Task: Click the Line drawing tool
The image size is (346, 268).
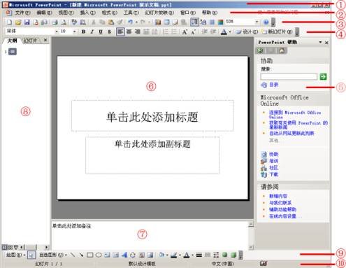Action: (73, 255)
